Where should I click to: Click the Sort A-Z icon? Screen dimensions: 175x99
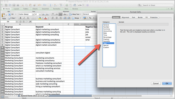[55, 5]
